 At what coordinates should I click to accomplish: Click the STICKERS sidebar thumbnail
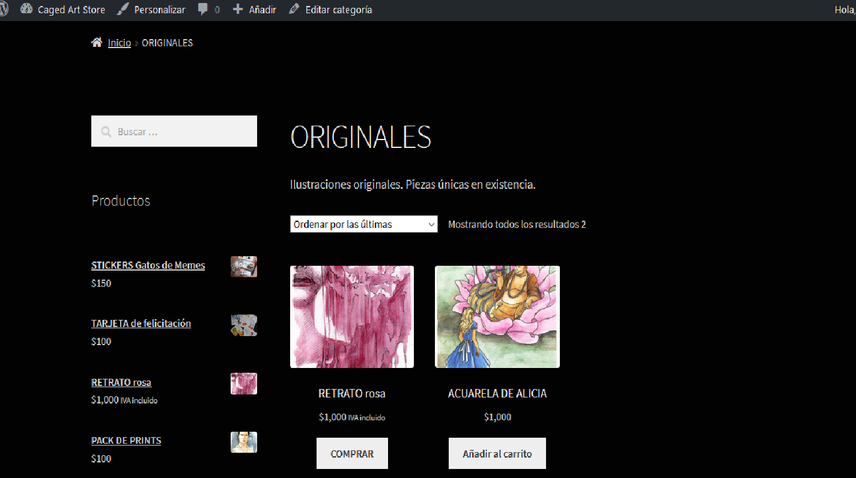tap(243, 266)
